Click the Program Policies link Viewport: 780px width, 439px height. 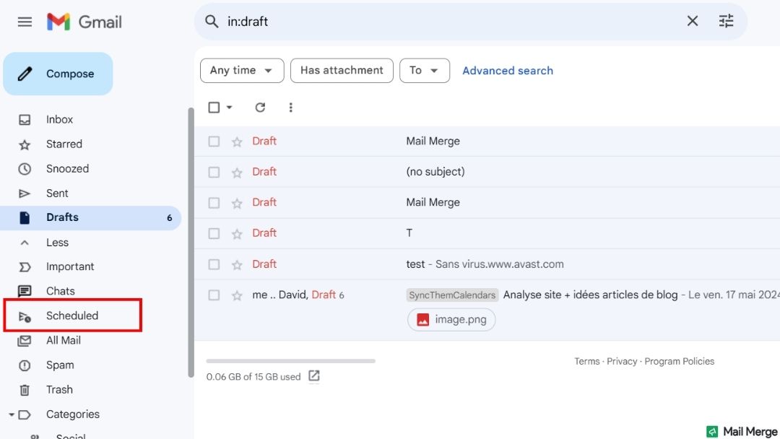click(679, 362)
